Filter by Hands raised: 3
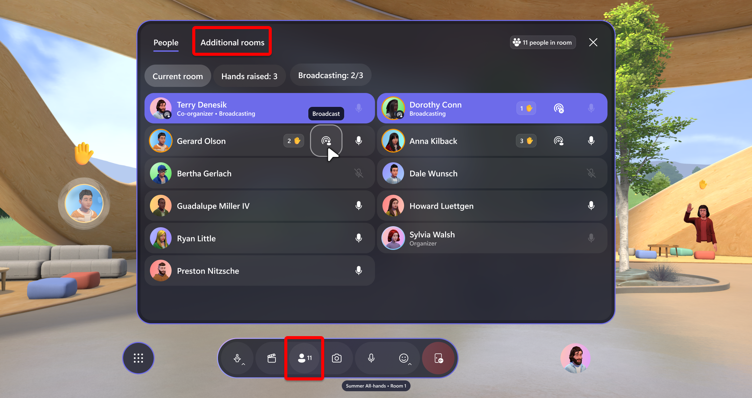This screenshot has height=398, width=752. tap(250, 76)
